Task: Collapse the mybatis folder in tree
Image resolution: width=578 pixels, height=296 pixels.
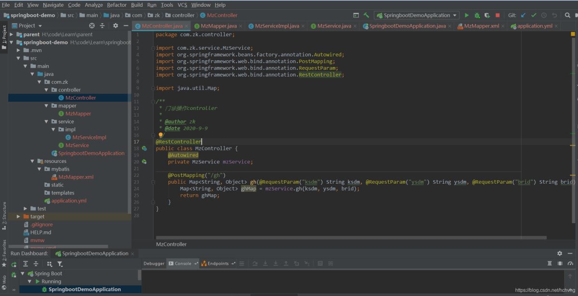Action: [40, 169]
